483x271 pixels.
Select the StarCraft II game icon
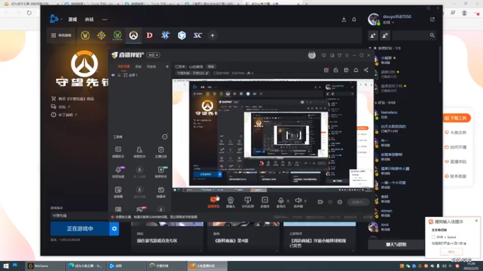pyautogui.click(x=165, y=36)
